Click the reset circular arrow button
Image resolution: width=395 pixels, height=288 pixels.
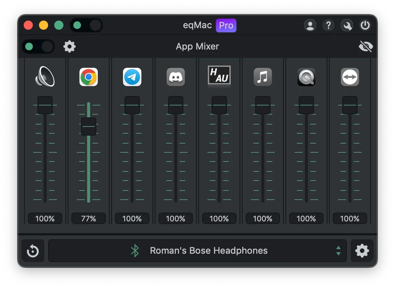33,251
